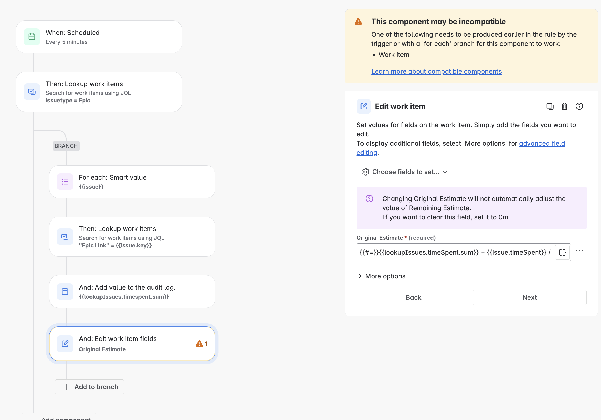Click the "Epic Link" = {{issue.key}} JQL text

(115, 246)
